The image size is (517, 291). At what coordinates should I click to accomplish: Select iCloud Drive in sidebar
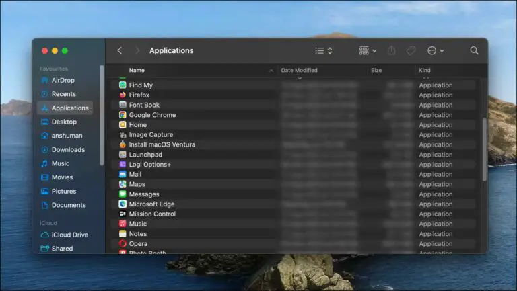70,235
